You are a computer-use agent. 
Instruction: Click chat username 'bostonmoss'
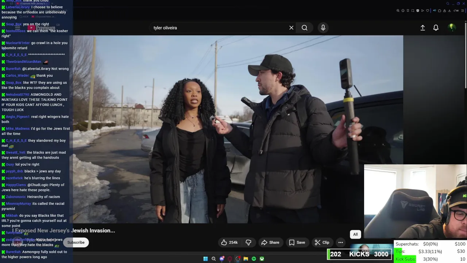[x=15, y=31]
